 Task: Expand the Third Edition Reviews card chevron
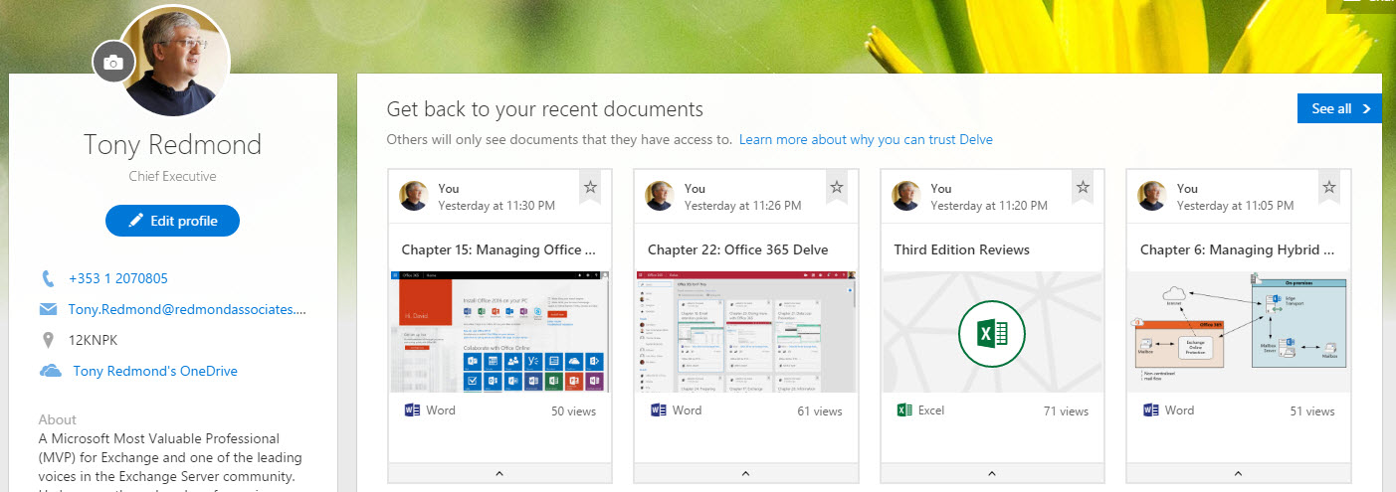(x=992, y=473)
